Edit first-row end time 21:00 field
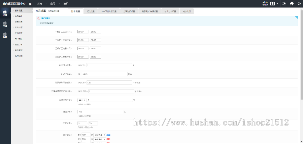303x145 pixels. tap(96, 32)
